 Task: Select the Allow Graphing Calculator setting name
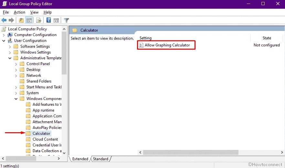pyautogui.click(x=167, y=45)
